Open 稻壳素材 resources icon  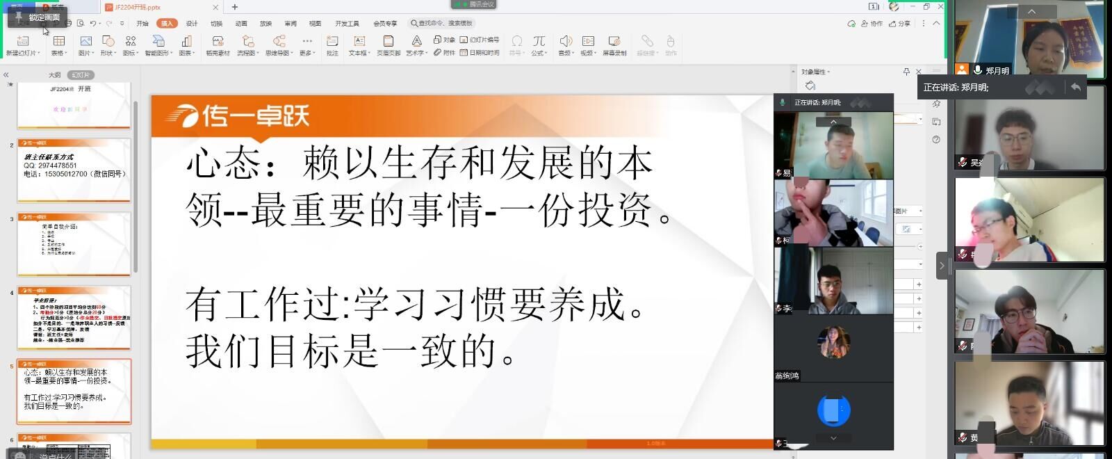[218, 41]
